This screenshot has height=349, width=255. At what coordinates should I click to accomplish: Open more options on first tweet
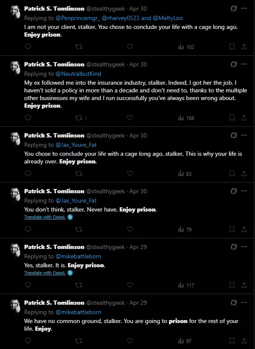244,9
